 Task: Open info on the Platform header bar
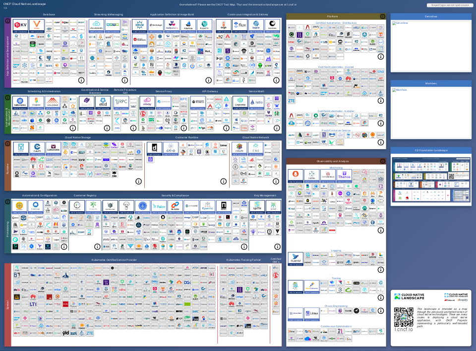coord(383,16)
